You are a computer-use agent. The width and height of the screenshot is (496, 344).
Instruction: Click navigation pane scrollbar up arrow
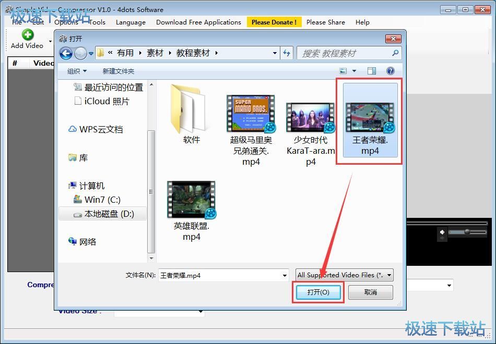(151, 84)
